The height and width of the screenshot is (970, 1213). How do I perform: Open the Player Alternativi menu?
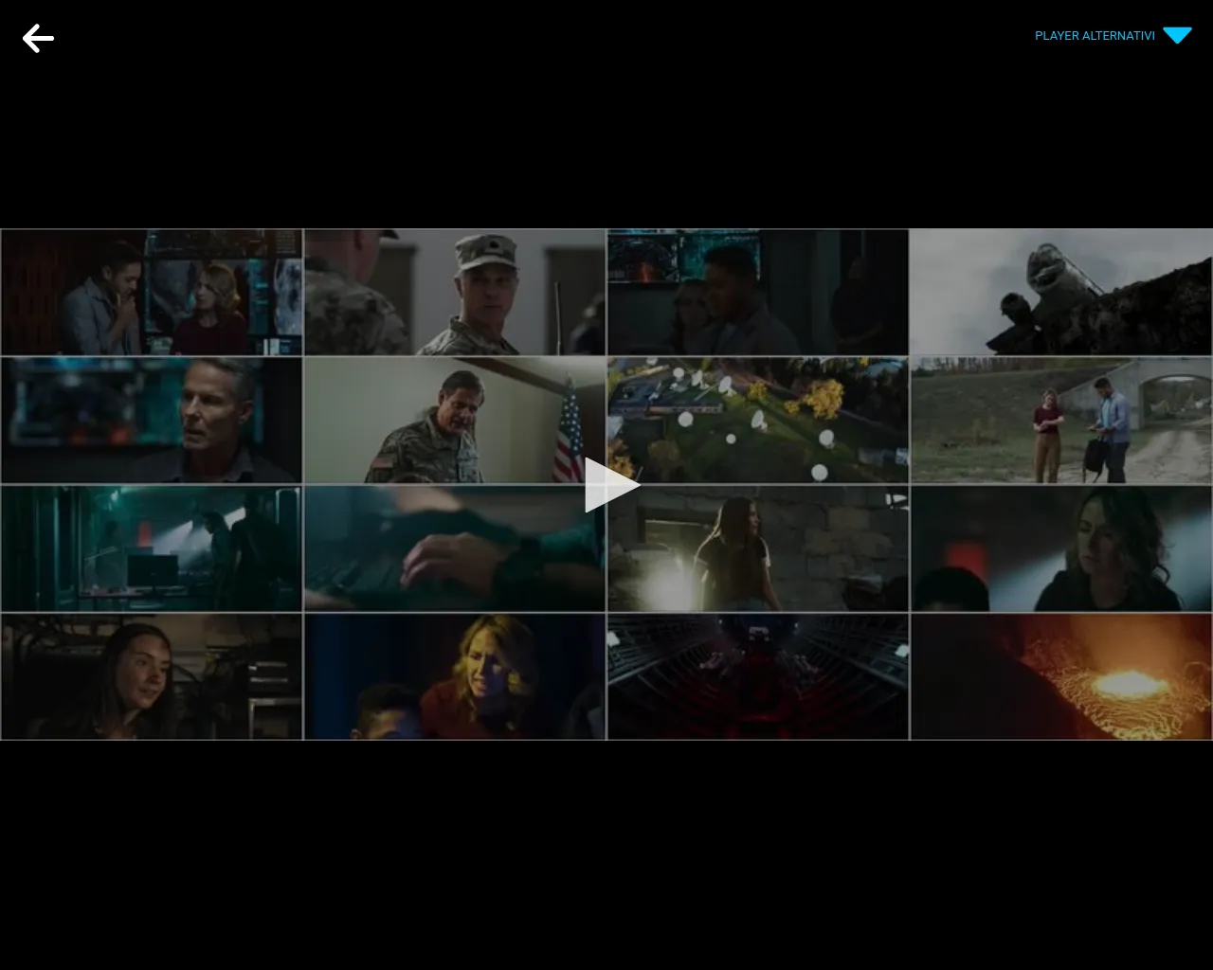click(x=1095, y=36)
